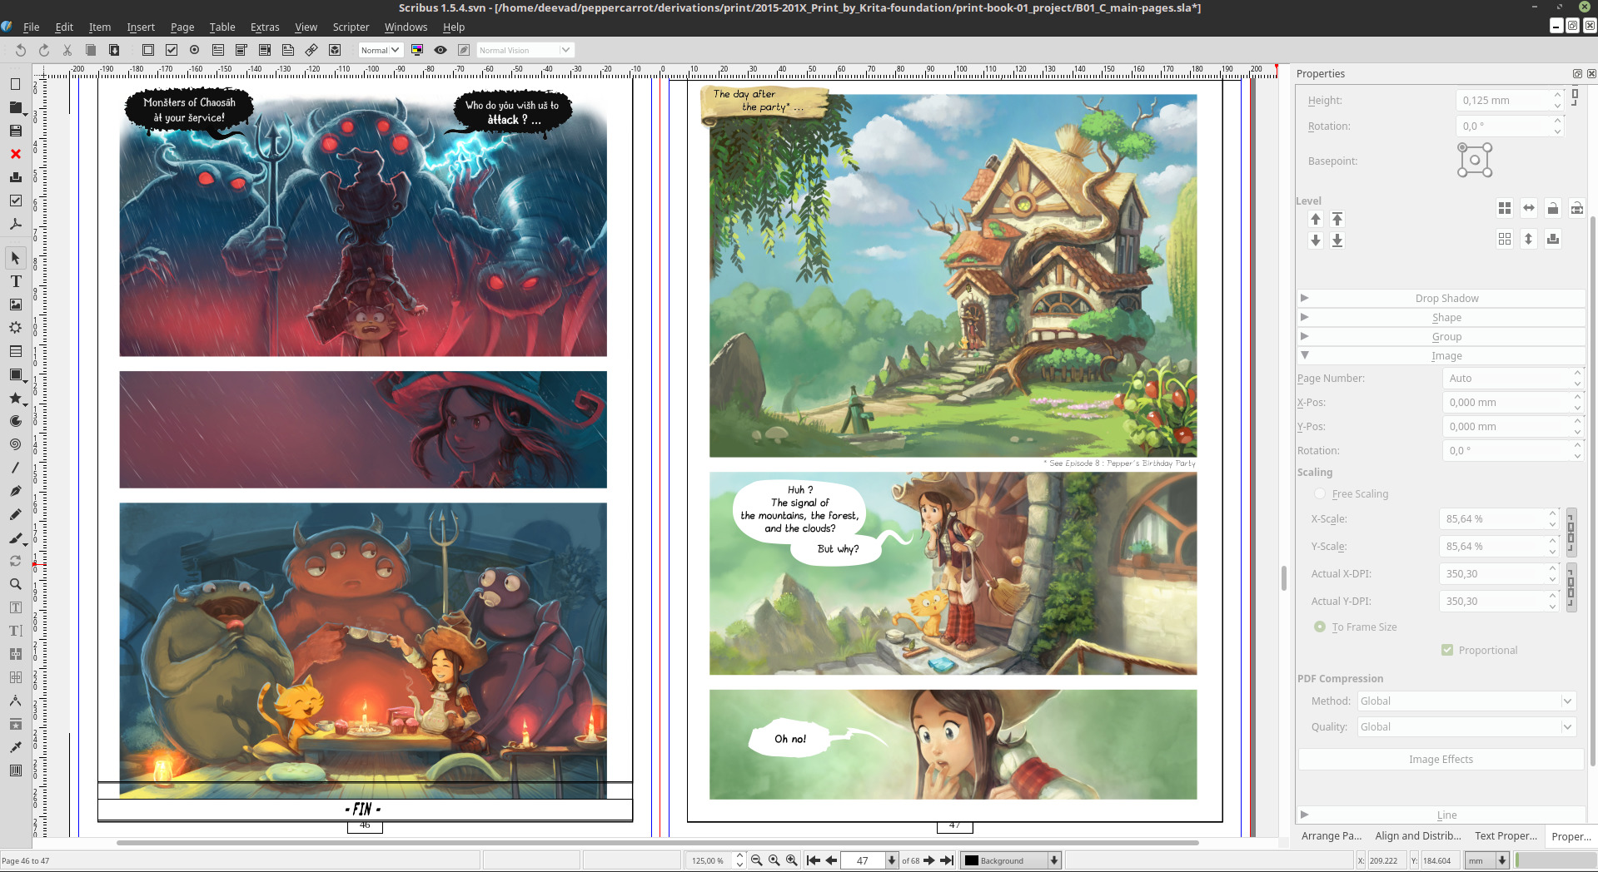This screenshot has width=1598, height=872.
Task: Pick the Spiral tool in toolbox
Action: (15, 444)
